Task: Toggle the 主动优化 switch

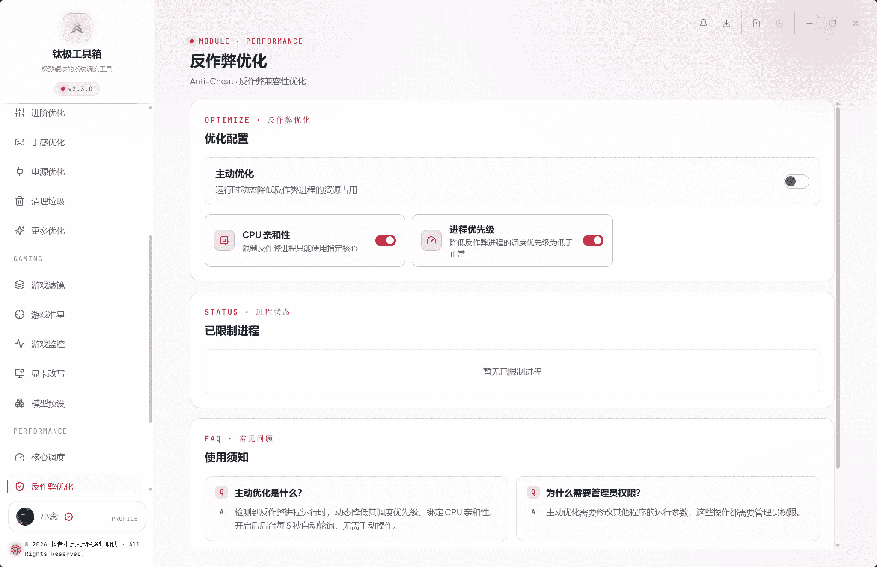Action: coord(796,181)
